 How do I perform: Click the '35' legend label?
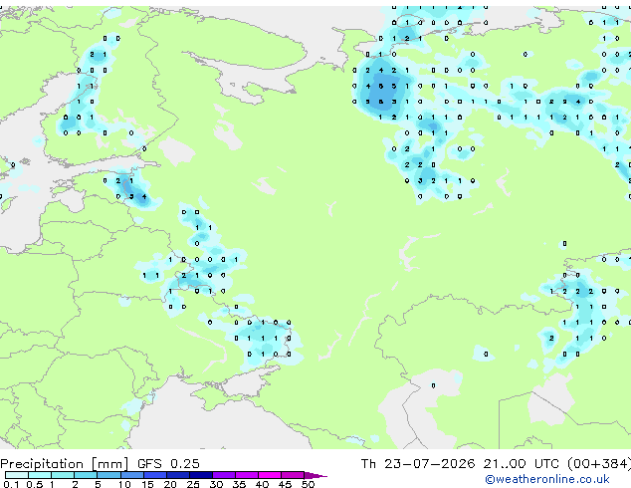[239, 484]
